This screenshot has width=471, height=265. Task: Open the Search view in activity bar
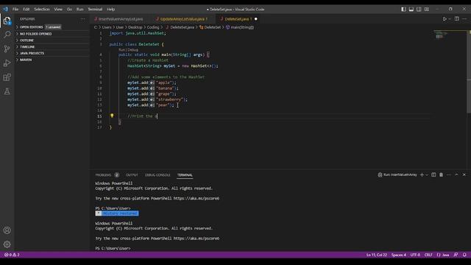[7, 35]
